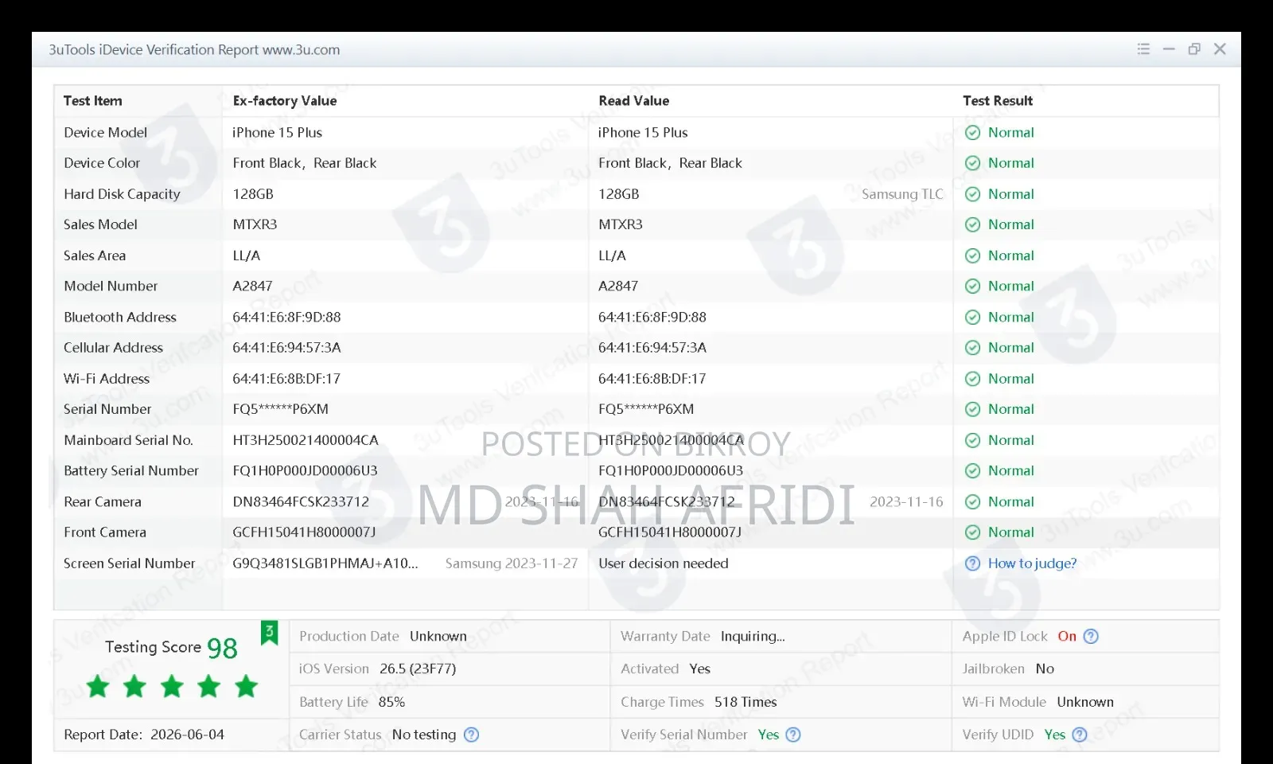The image size is (1273, 764).
Task: Open the help icon beside Verify Serial Number
Action: pos(793,735)
